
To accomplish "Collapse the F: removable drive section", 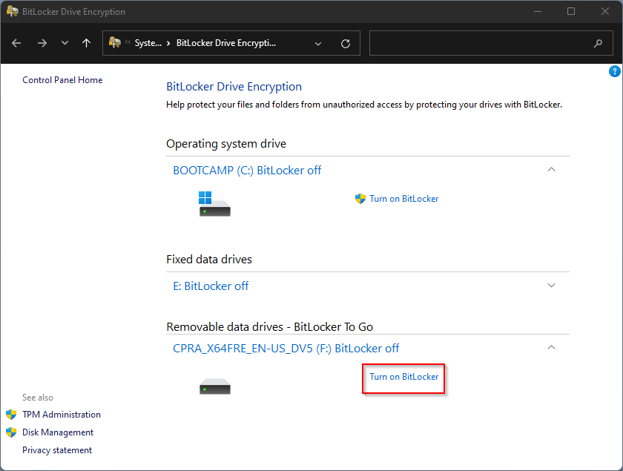I will 551,347.
